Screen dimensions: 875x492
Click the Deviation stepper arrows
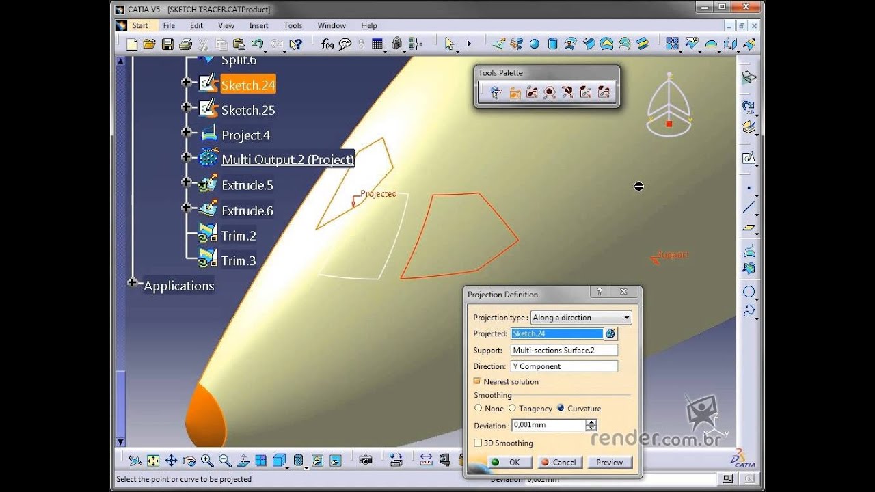click(x=591, y=425)
